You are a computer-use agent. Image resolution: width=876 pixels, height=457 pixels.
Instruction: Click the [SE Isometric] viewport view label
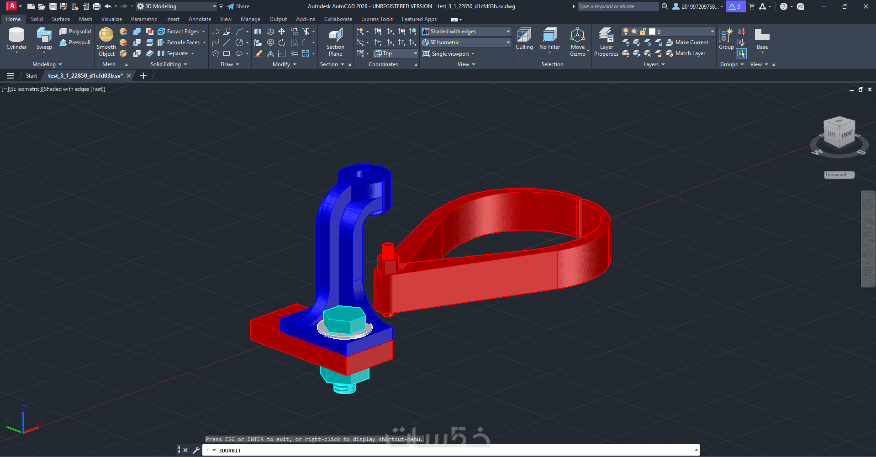pos(25,89)
